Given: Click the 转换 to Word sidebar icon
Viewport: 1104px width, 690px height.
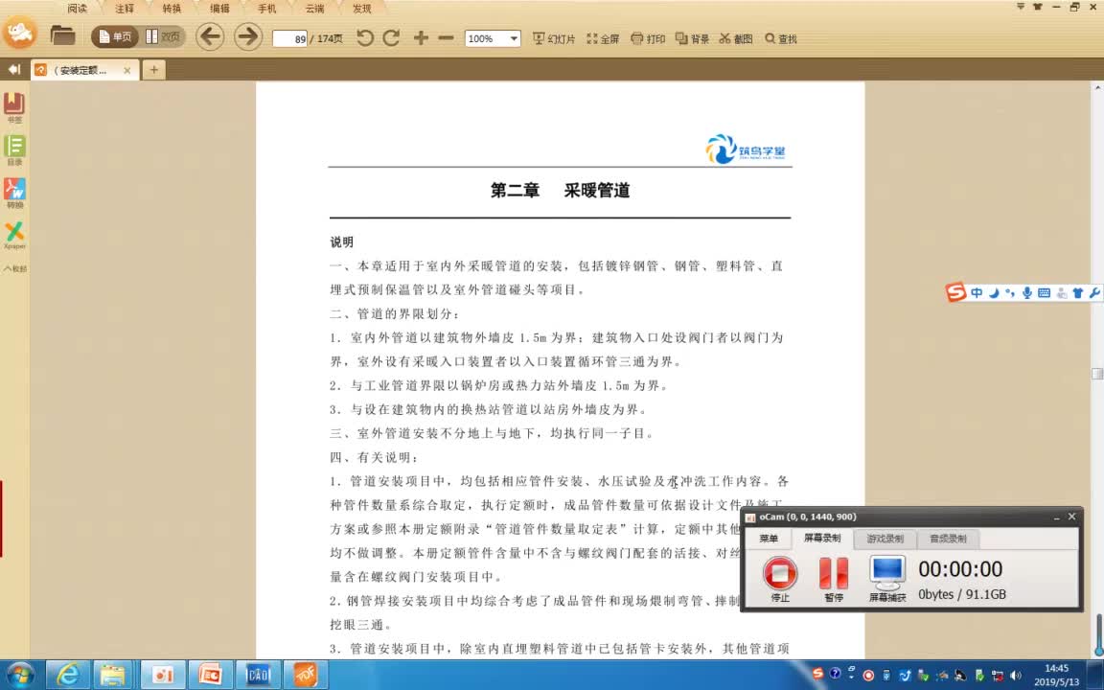Looking at the screenshot, I should [14, 193].
